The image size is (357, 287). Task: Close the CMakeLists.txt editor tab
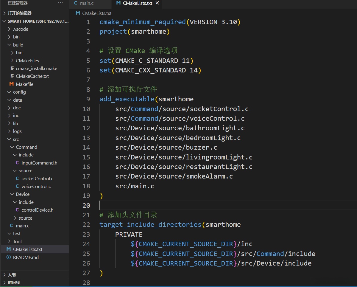tap(157, 3)
